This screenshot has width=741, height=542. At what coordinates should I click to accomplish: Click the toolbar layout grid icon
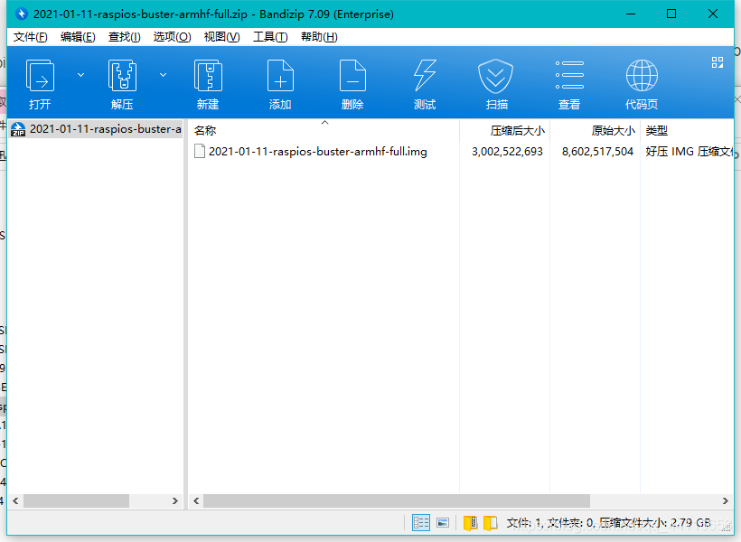[718, 62]
